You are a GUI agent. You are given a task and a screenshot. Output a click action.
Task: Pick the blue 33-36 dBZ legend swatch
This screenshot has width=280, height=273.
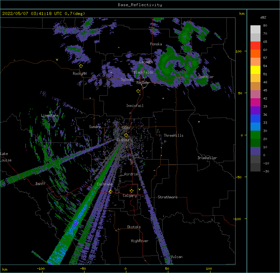click(x=255, y=118)
